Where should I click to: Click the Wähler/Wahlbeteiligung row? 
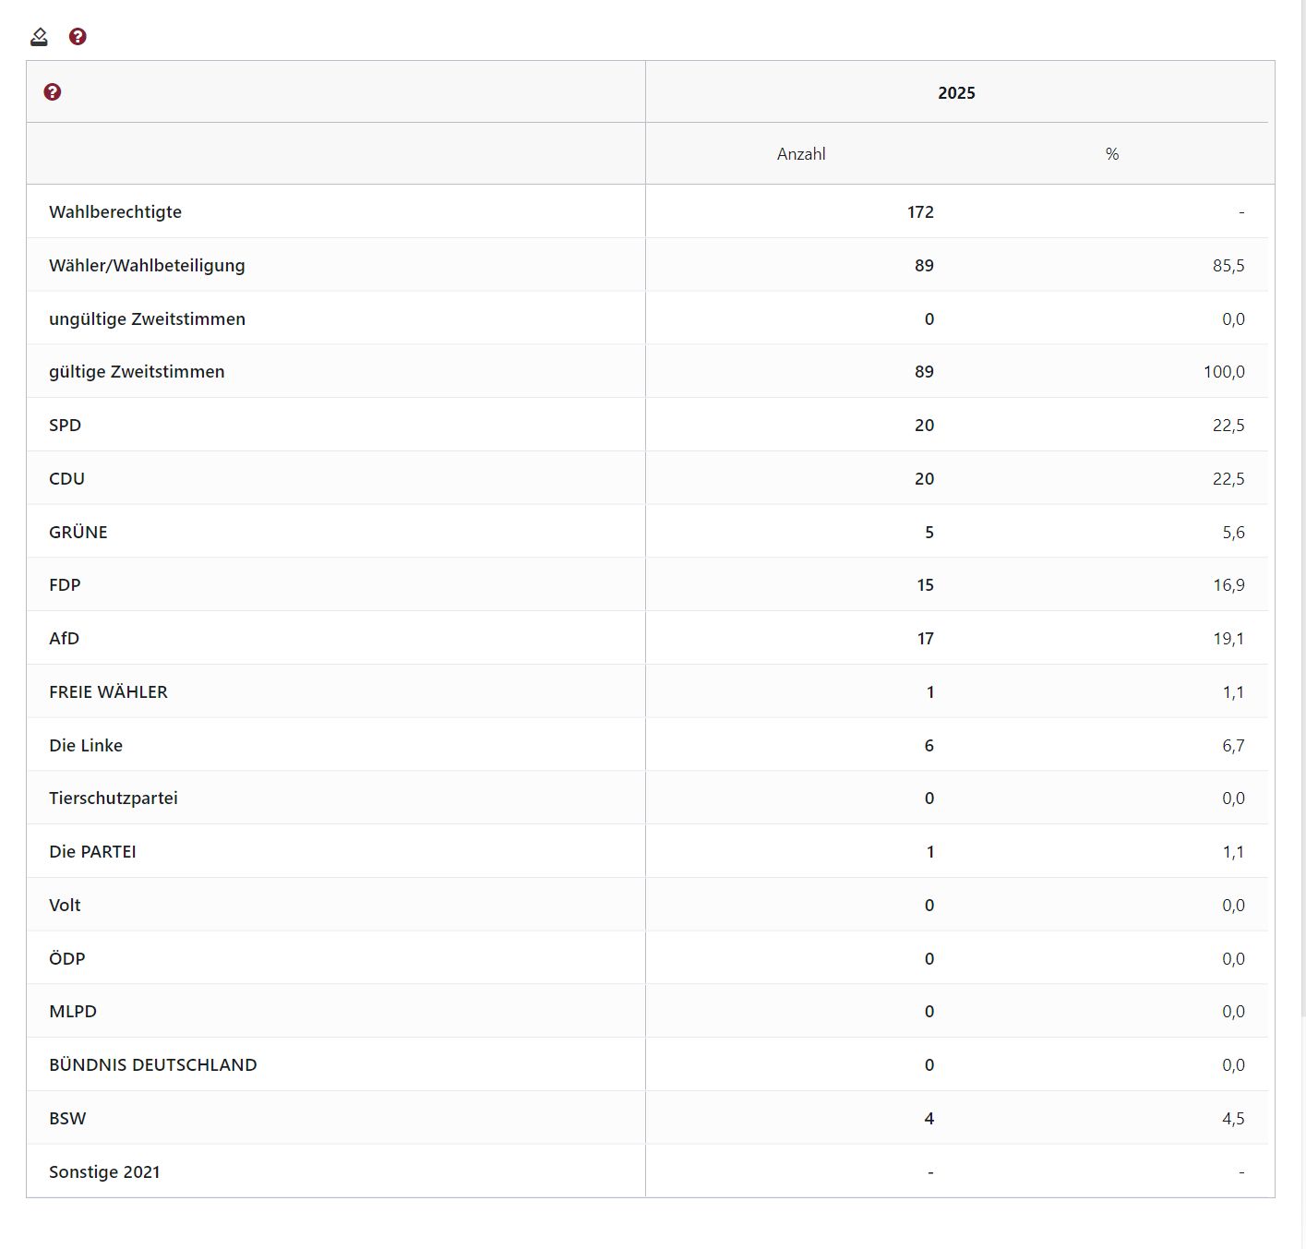pos(148,265)
